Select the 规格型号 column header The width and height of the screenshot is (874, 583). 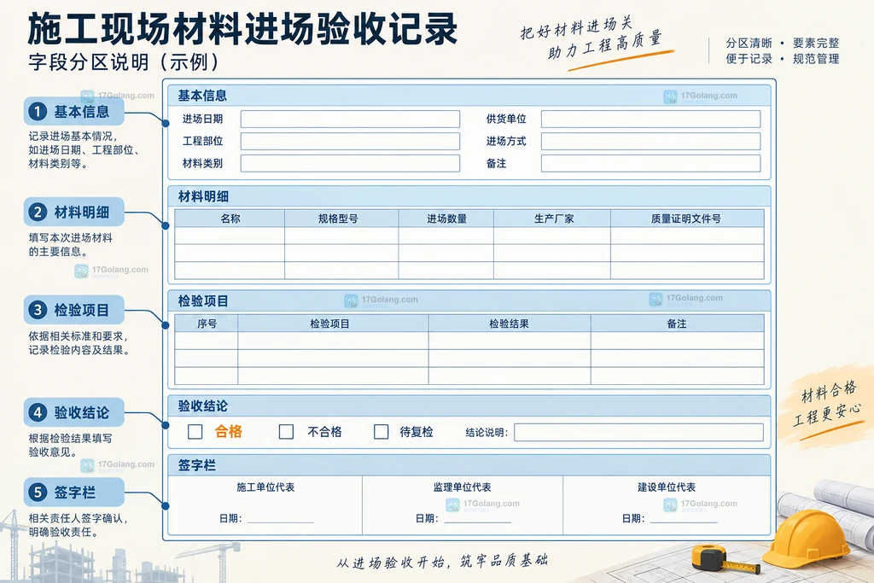[x=341, y=219]
